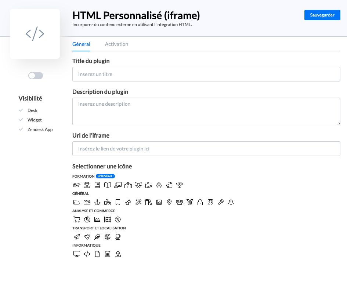Pick the puzzle piece icon
Image resolution: width=347 pixels, height=287 pixels.
click(149, 185)
